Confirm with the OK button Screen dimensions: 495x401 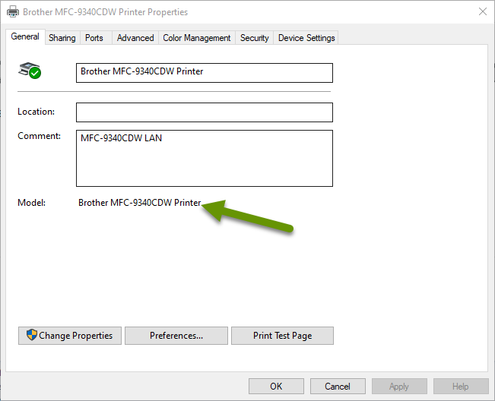276,386
